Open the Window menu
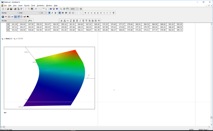Image resolution: width=213 pixels, height=131 pixels. pos(49,6)
